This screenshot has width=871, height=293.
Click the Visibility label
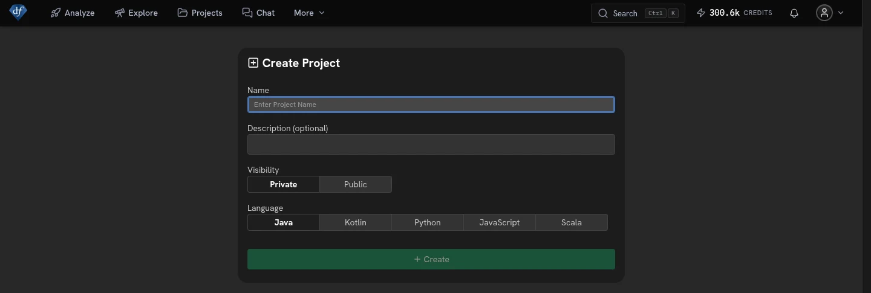263,170
